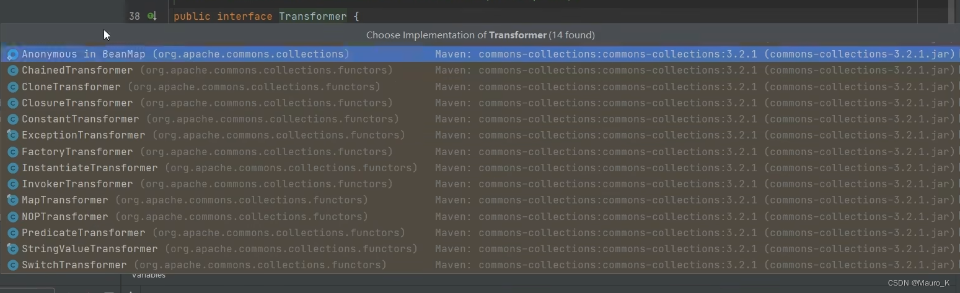Image resolution: width=960 pixels, height=293 pixels.
Task: Click class icon beside CloneTransformer
Action: point(12,87)
